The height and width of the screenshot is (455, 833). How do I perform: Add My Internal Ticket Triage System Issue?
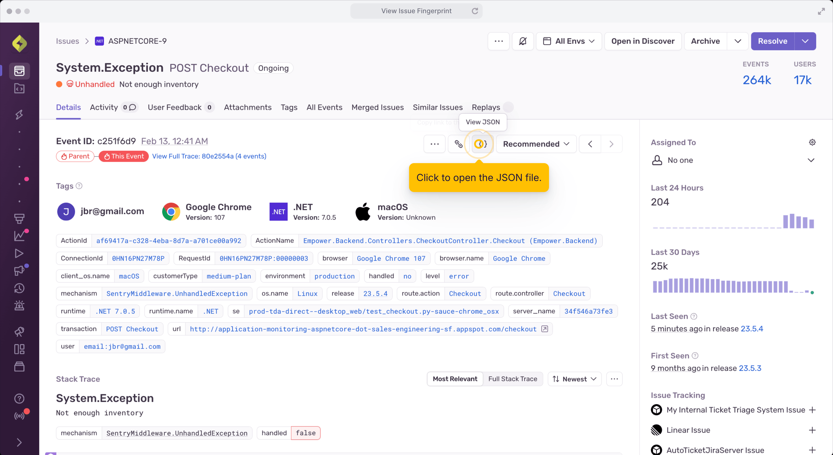(x=812, y=410)
